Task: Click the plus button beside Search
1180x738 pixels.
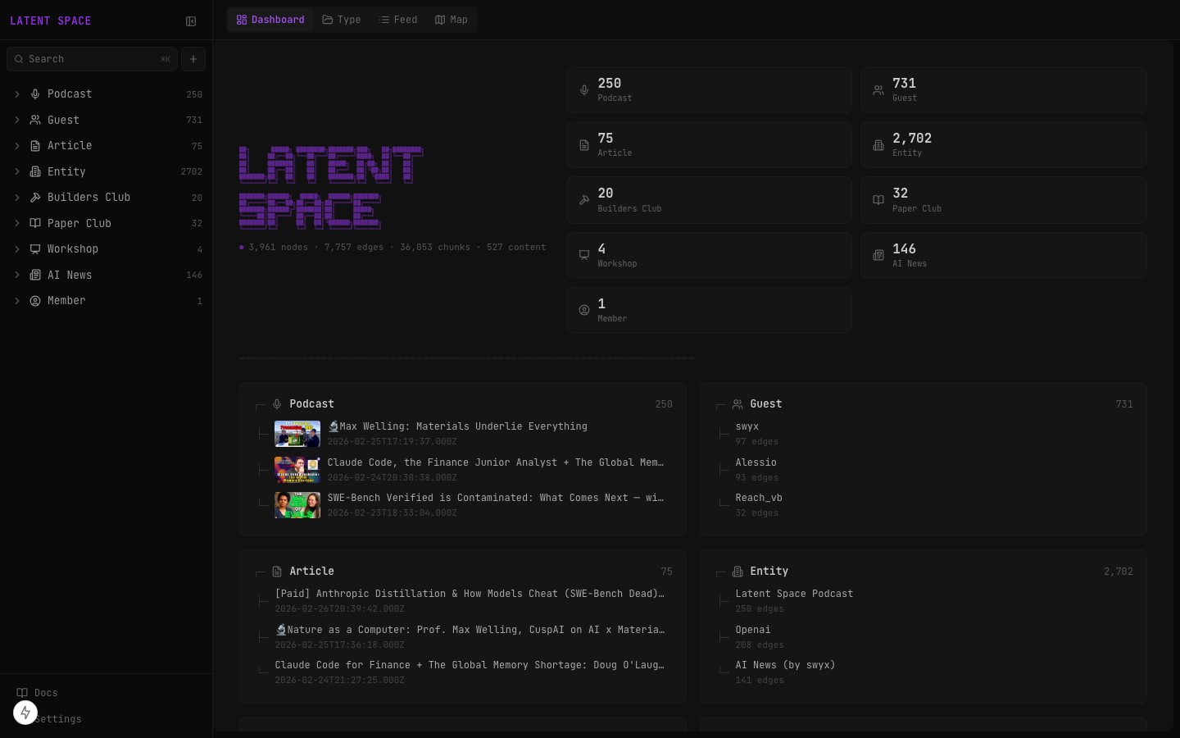Action: [x=193, y=59]
